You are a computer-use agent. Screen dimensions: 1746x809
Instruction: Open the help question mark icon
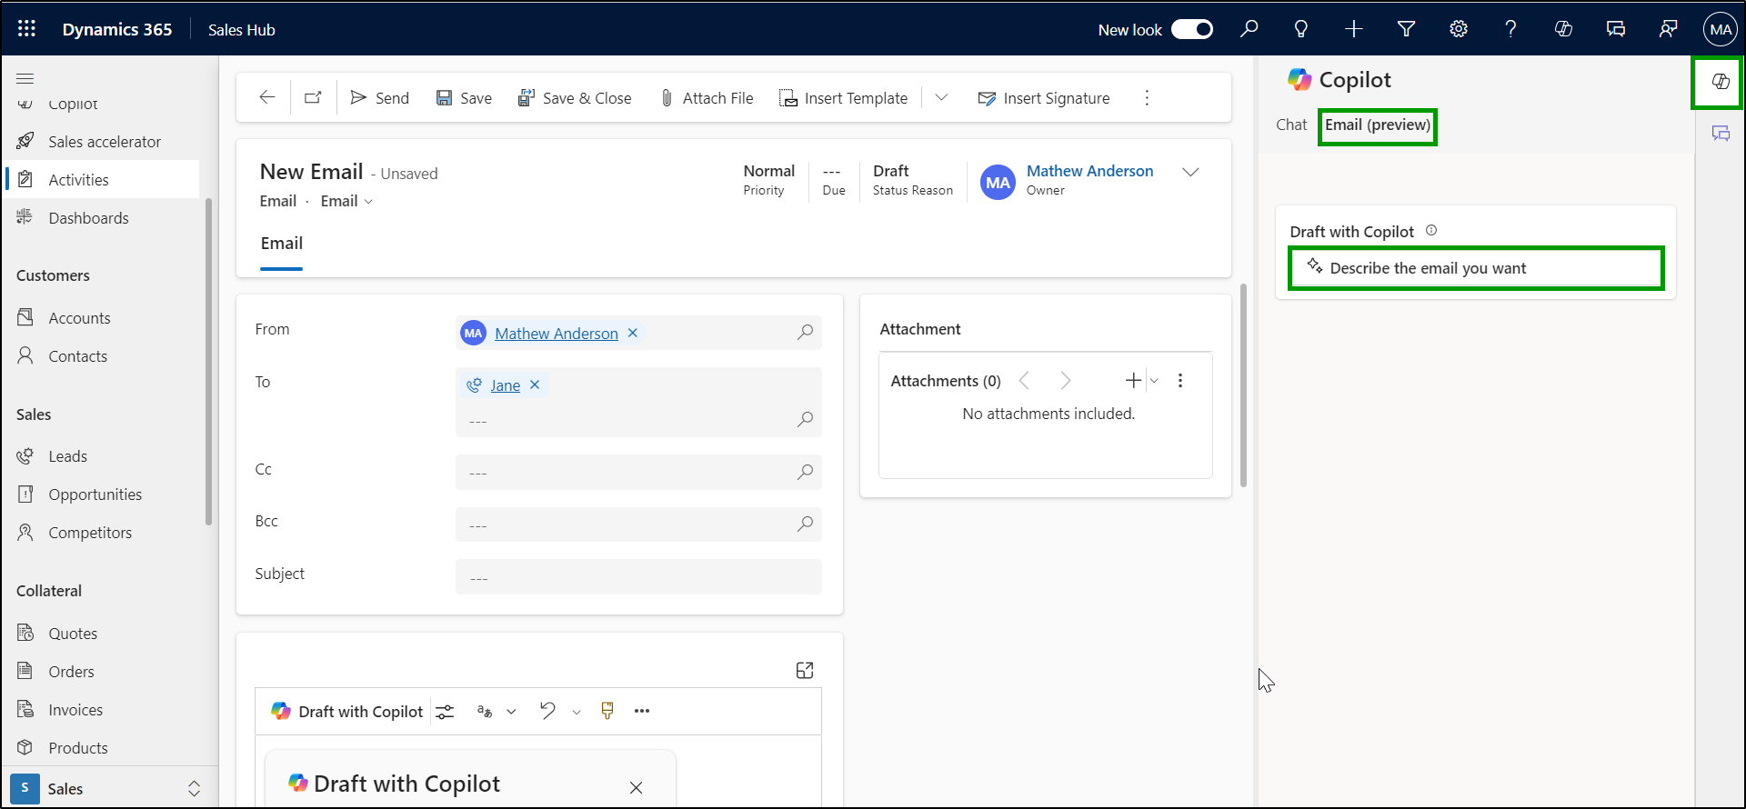pos(1510,29)
